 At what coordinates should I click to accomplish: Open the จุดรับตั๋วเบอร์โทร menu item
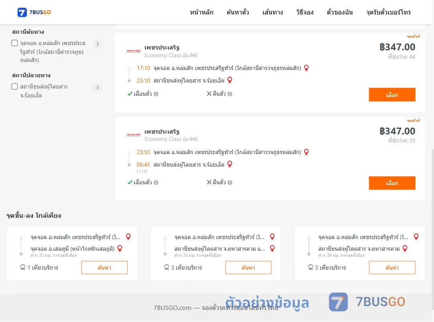click(388, 12)
